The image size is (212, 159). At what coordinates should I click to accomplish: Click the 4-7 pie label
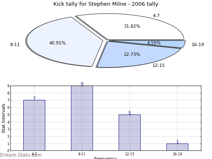pos(156,15)
